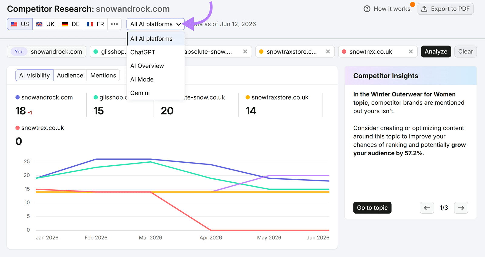
Task: Switch to the DE country tab
Action: point(71,24)
